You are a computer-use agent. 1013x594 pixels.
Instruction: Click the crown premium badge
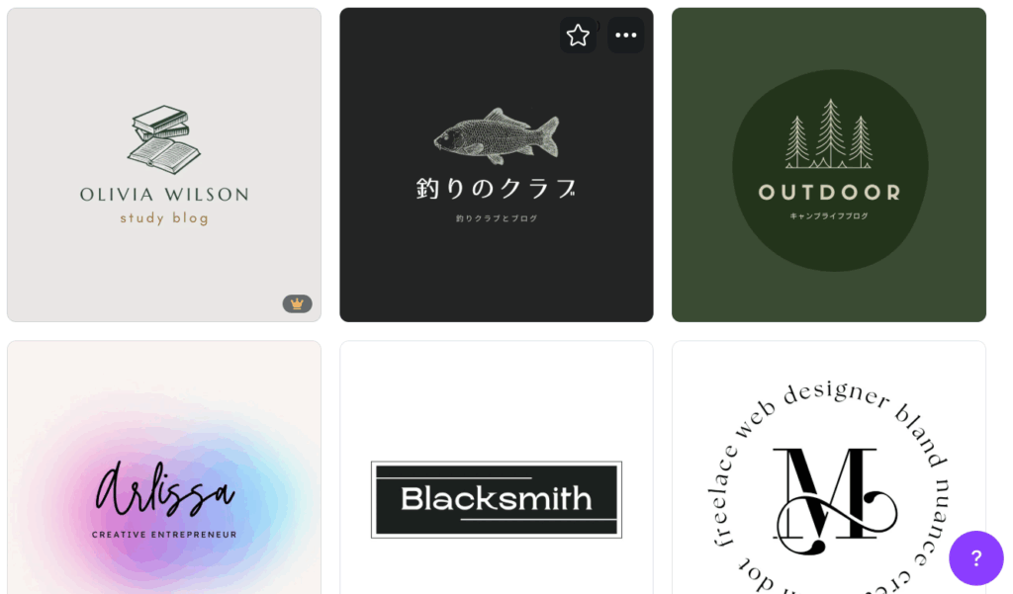pyautogui.click(x=297, y=303)
